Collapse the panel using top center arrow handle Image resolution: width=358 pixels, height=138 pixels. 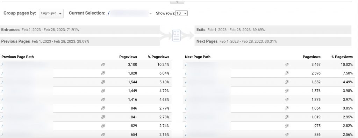click(x=177, y=2)
